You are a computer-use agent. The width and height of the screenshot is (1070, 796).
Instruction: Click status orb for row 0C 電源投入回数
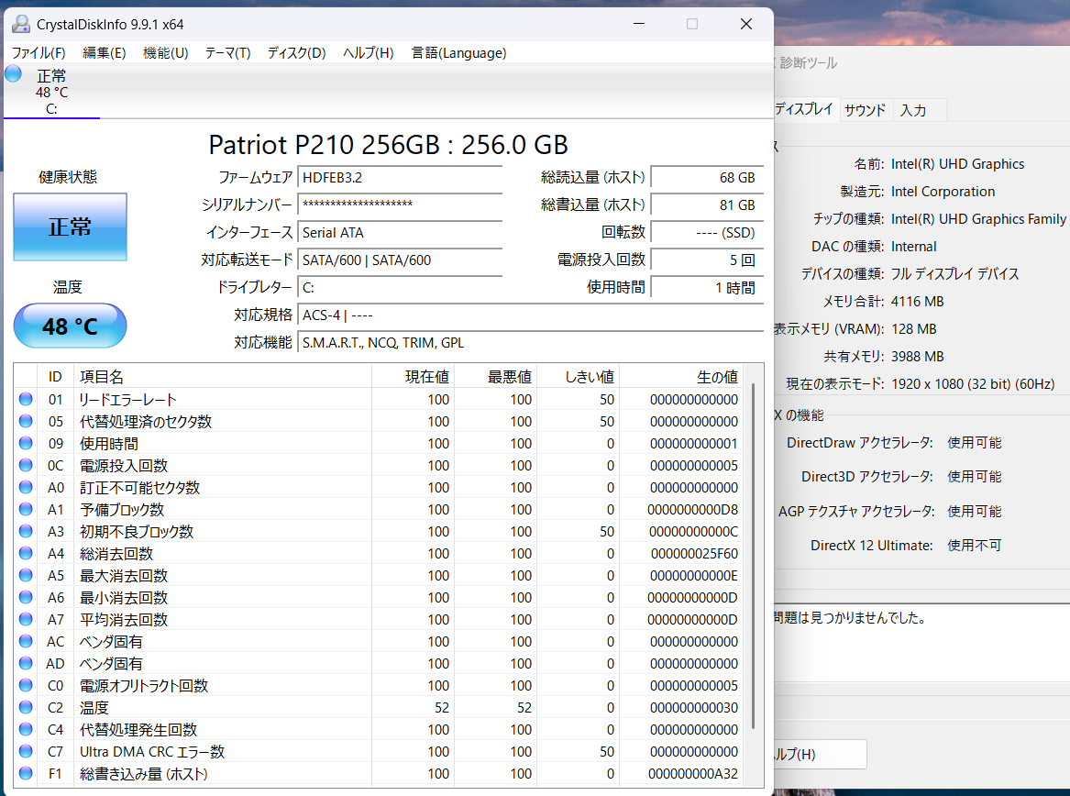[x=26, y=465]
